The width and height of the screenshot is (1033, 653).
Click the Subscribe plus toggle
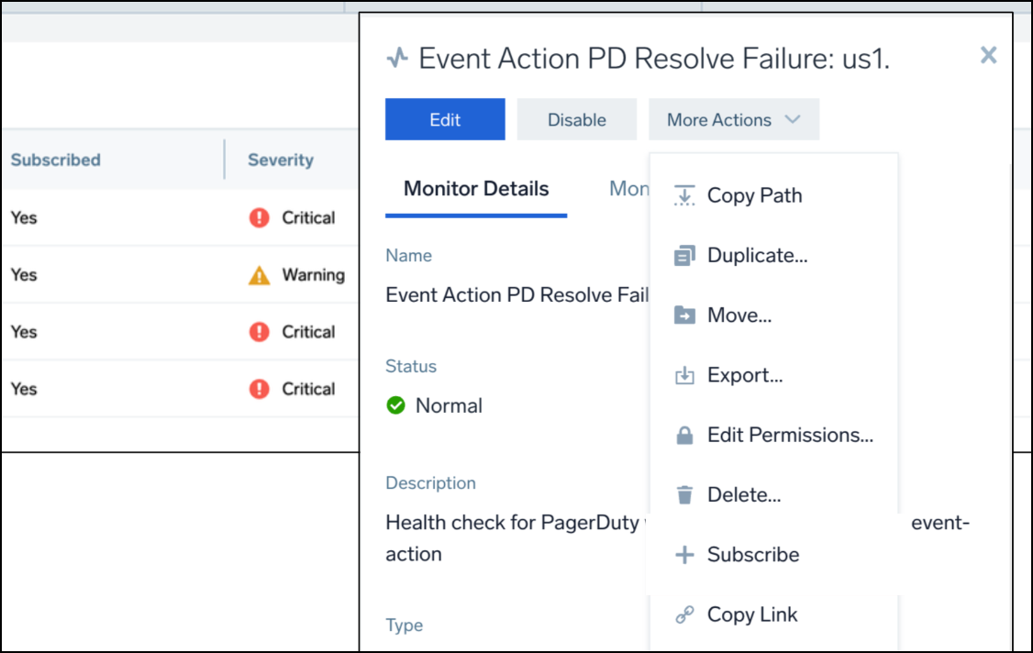(684, 554)
